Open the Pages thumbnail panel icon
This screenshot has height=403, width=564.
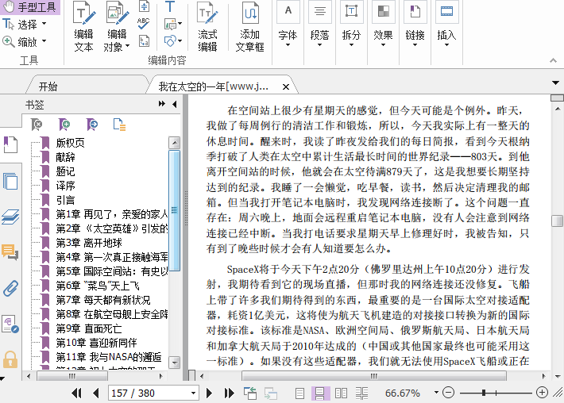(10, 181)
